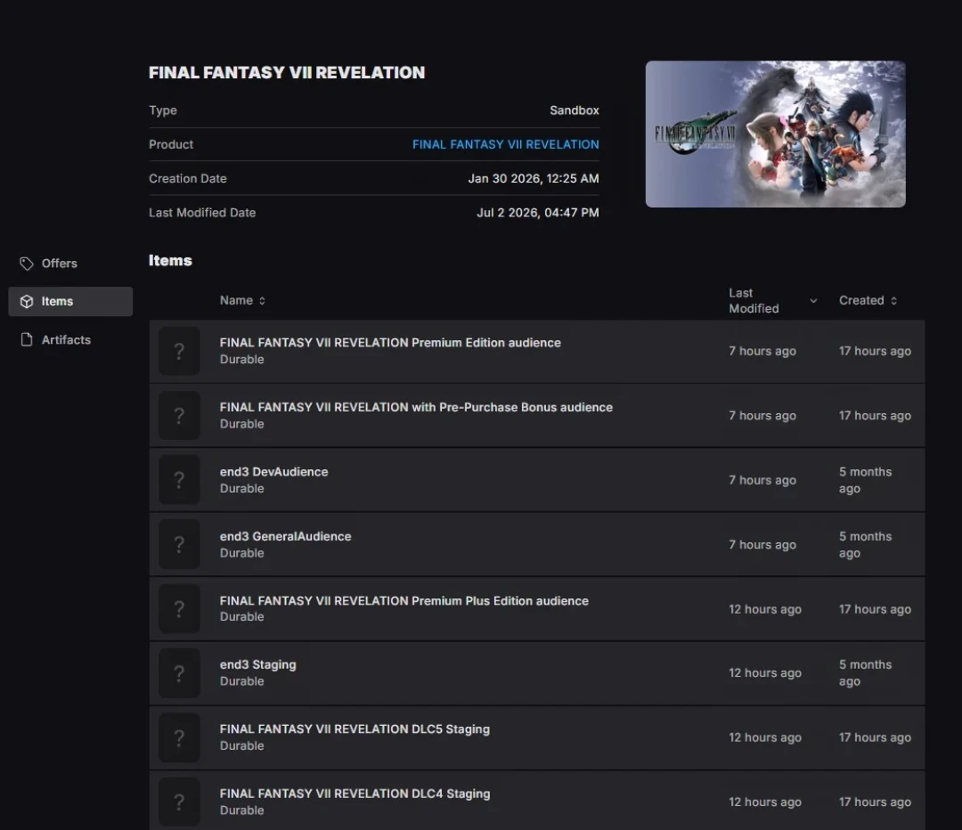Click the sort arrows next to Created
This screenshot has width=962, height=830.
[894, 301]
